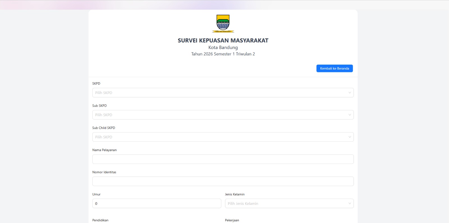Click the Tahun 2026 Semester 1 Triwulan 2 text
Screen dimensions: 449x223
223,54
